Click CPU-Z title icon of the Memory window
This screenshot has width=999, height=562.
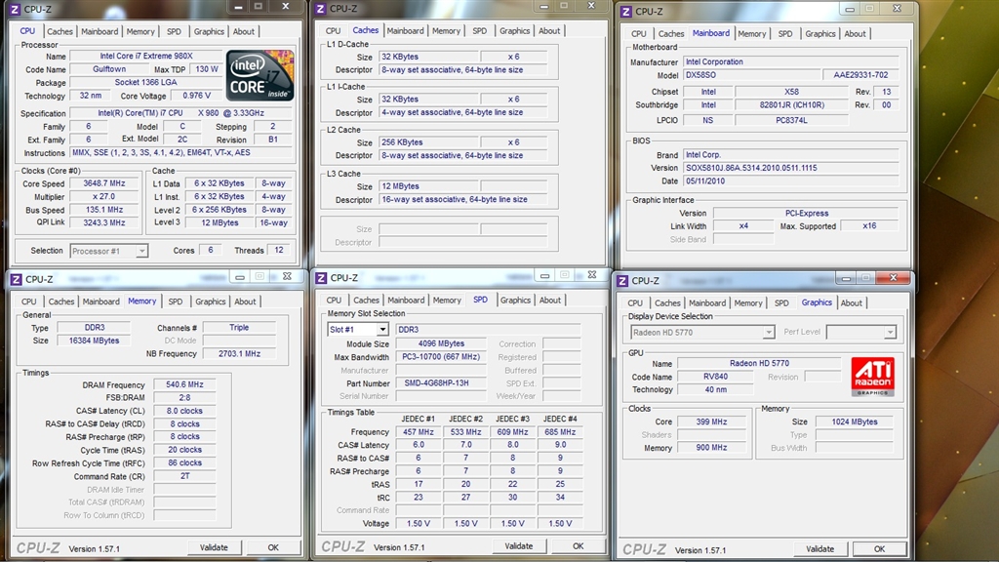[15, 279]
